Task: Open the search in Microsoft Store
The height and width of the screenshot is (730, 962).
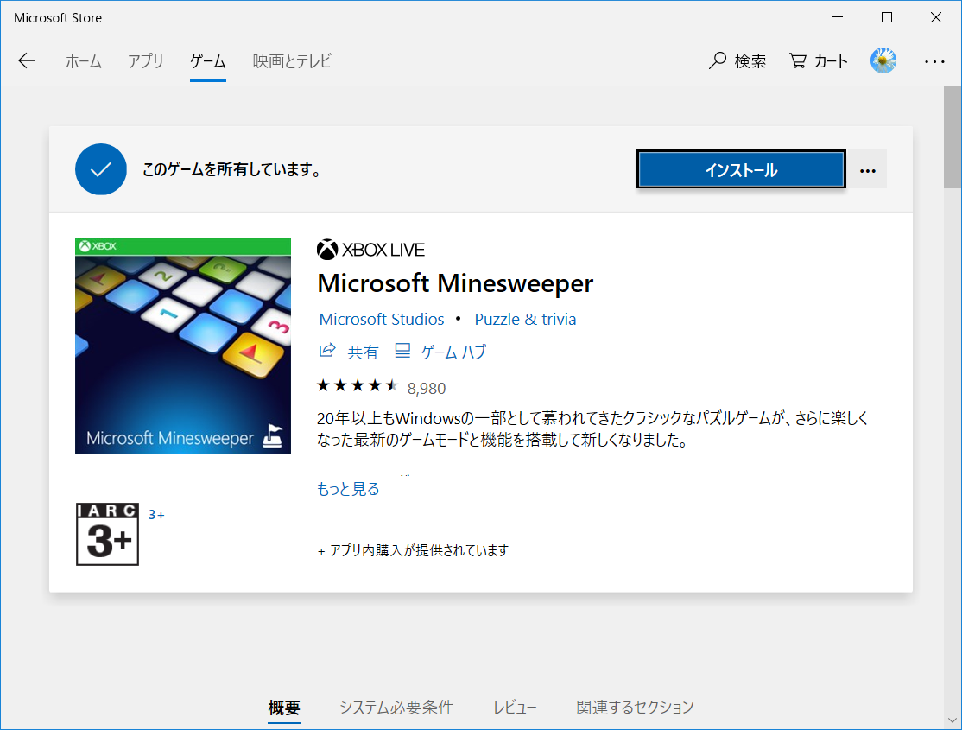Action: coord(737,60)
